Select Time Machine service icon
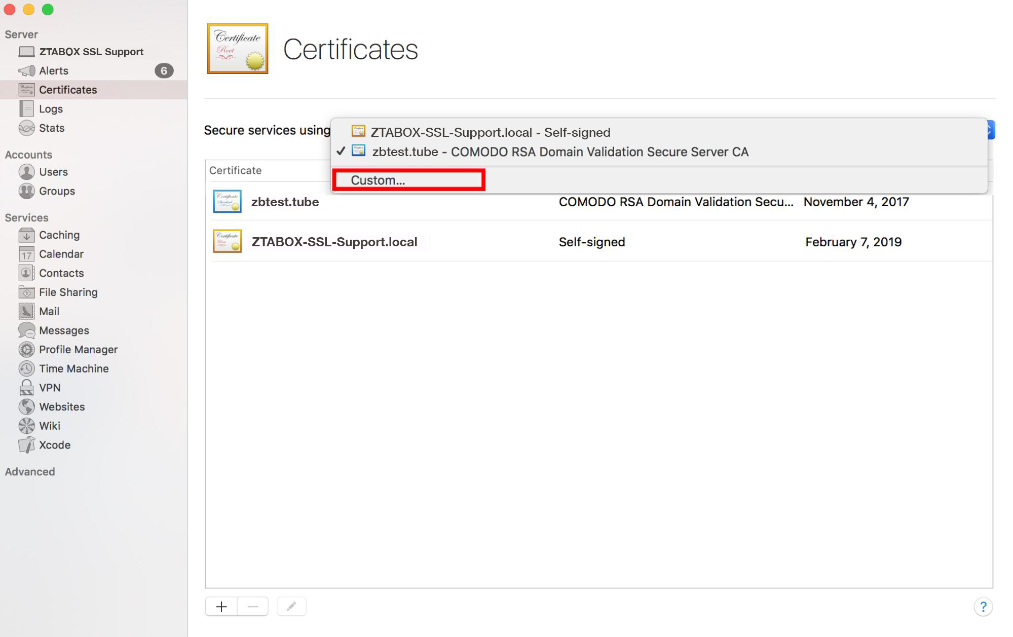This screenshot has width=1013, height=637. 26,368
